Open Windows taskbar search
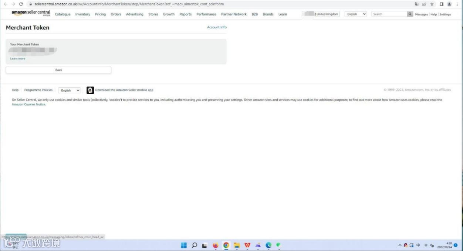This screenshot has height=251, width=463. (194, 245)
